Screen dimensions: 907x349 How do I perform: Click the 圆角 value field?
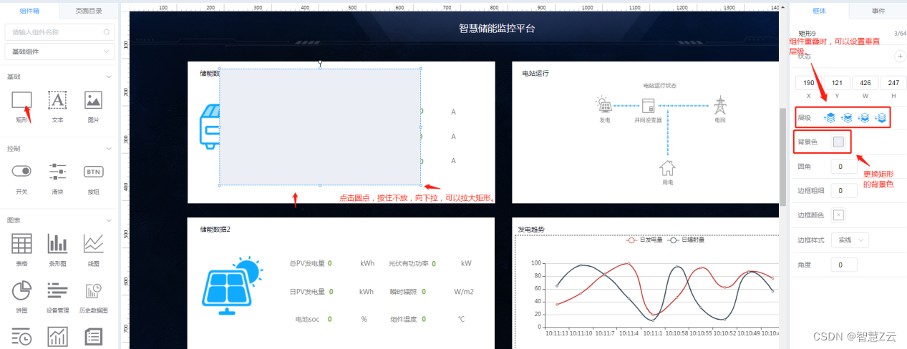(844, 166)
